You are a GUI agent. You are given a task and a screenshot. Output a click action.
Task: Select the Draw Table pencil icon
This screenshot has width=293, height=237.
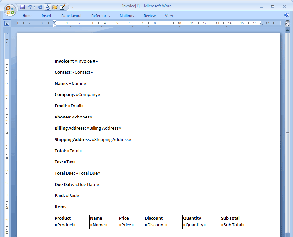62,7
